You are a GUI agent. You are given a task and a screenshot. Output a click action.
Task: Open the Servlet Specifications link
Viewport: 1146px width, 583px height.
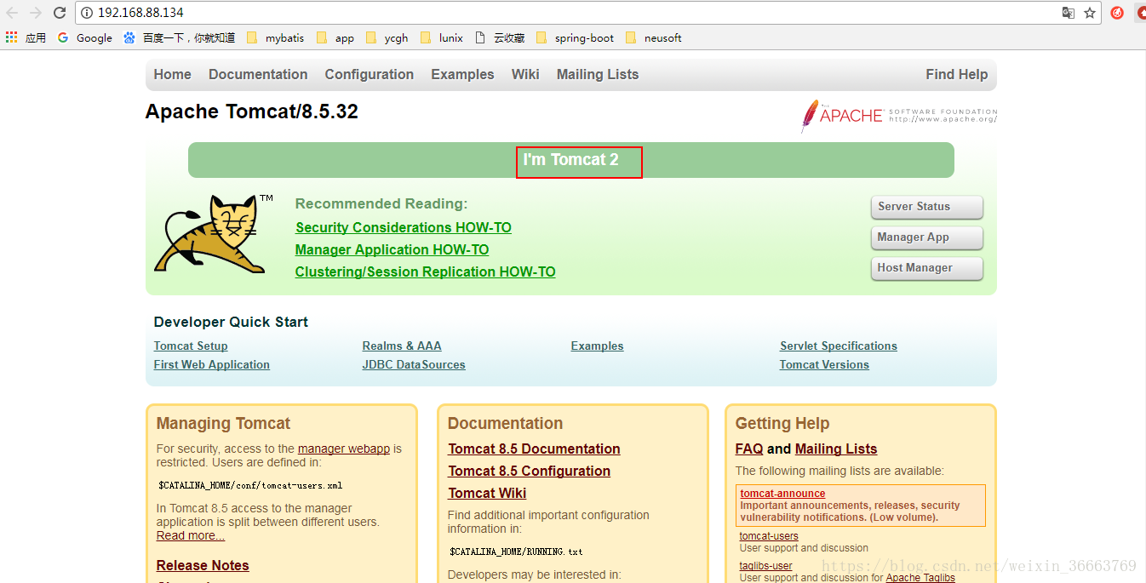(x=839, y=346)
